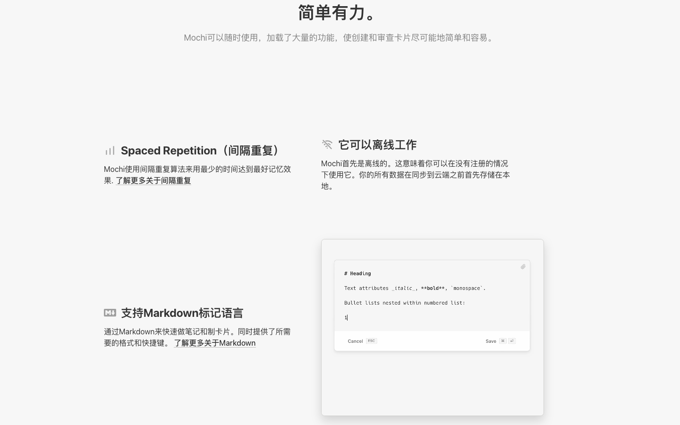680x425 pixels.
Task: Click the paperclip attachment icon in editor
Action: click(x=523, y=267)
